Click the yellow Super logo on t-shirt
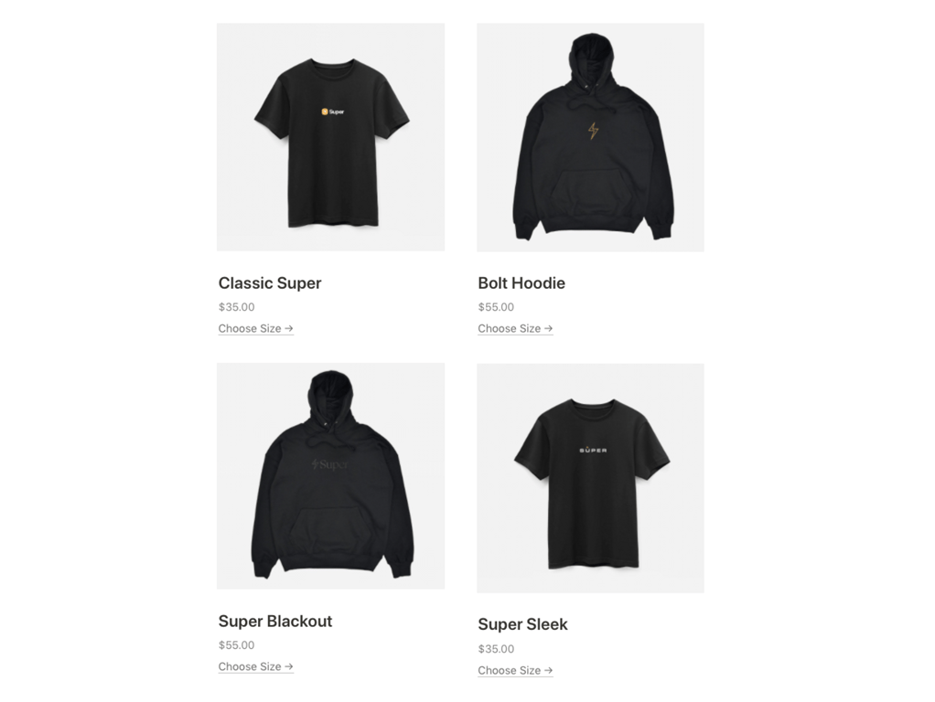The image size is (935, 702). pos(333,112)
